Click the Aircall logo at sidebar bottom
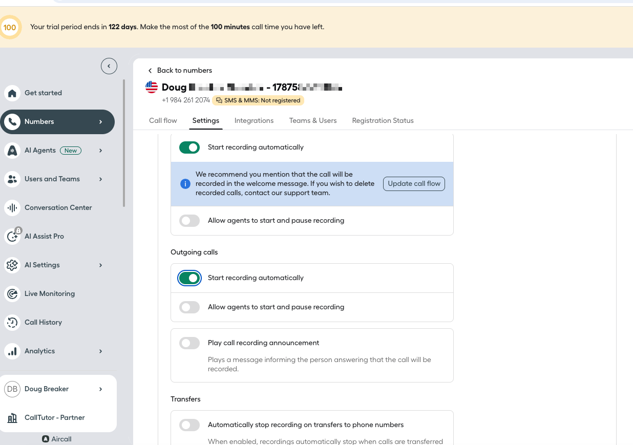This screenshot has width=633, height=445. coord(46,439)
